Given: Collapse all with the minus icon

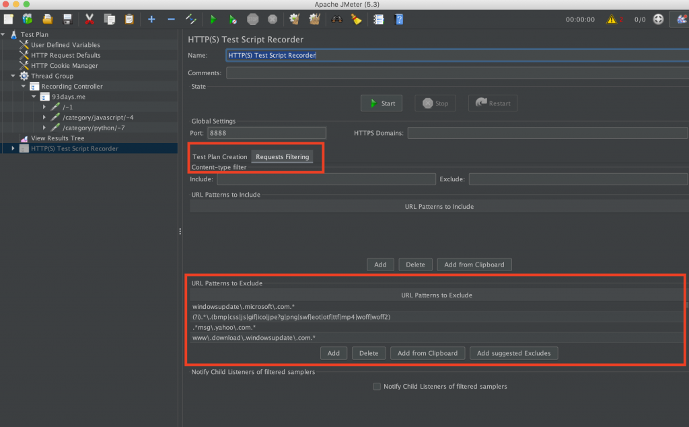Looking at the screenshot, I should (171, 19).
